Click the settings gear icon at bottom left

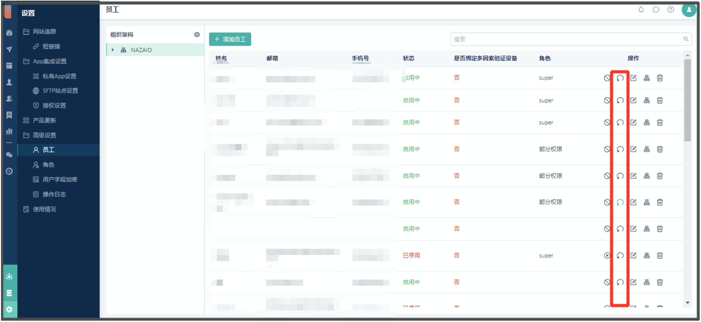[9, 310]
